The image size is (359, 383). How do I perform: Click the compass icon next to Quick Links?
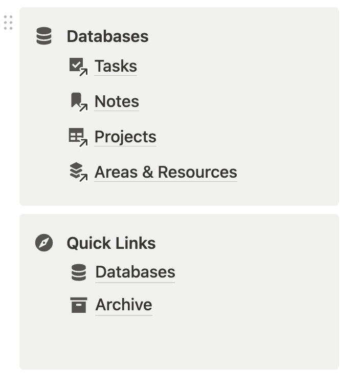(x=44, y=243)
